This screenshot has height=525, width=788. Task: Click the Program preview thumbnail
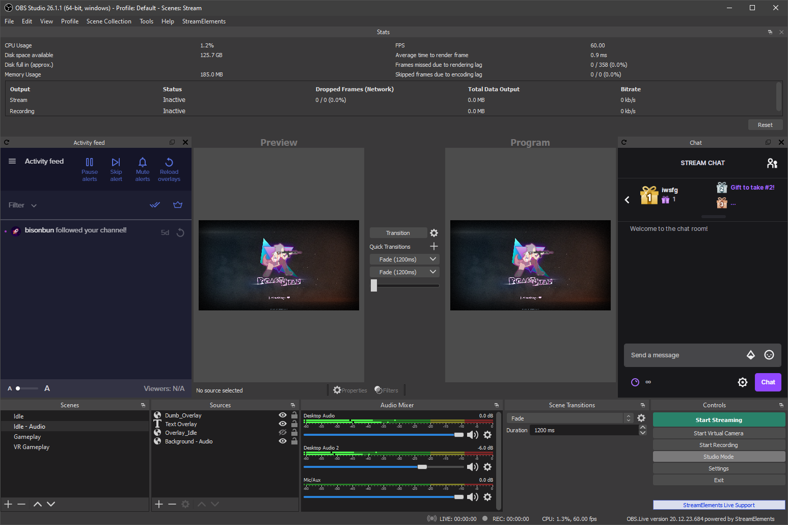530,265
